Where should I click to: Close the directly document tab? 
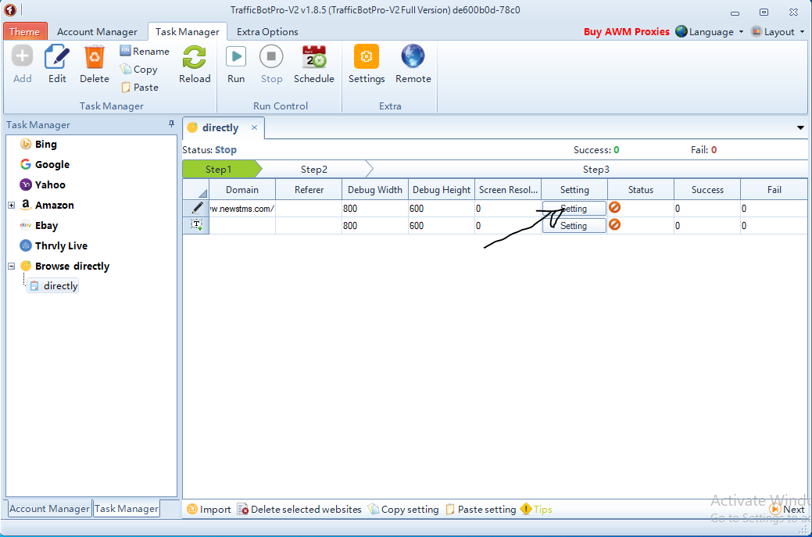point(255,128)
